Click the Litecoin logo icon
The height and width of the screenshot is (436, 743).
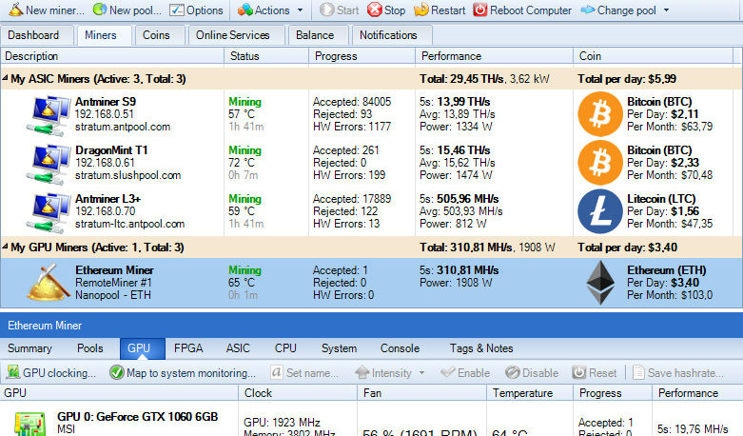pyautogui.click(x=600, y=211)
